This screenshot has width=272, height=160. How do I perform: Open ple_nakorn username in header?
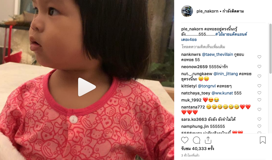207,11
